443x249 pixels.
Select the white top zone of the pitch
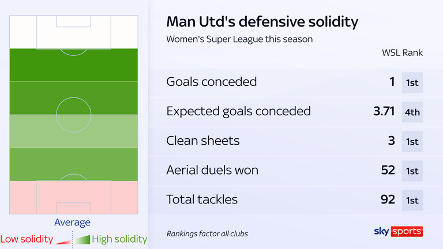coord(73,32)
